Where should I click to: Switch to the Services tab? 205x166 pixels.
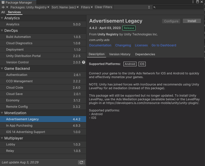(14, 12)
